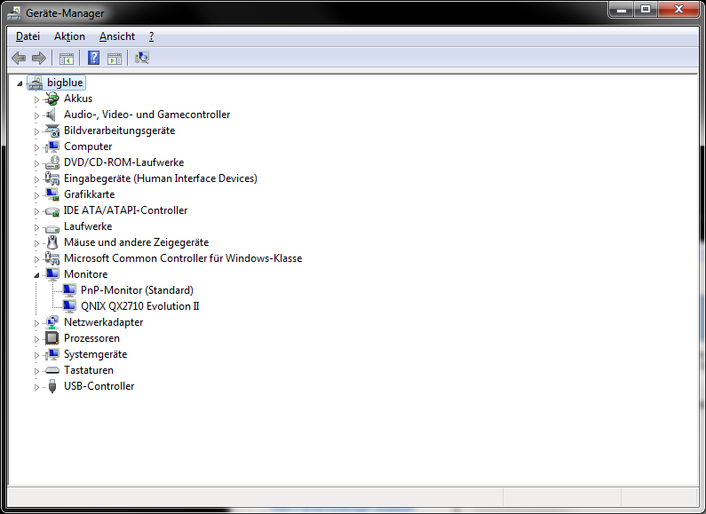Select Microsoft Common Controller für Windows-Klasse label

pos(183,258)
